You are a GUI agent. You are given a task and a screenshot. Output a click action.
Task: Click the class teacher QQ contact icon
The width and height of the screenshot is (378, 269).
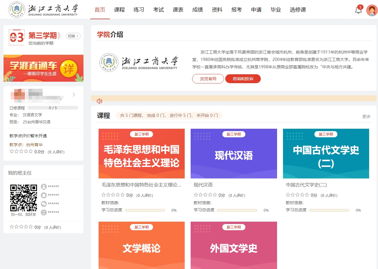click(x=44, y=195)
